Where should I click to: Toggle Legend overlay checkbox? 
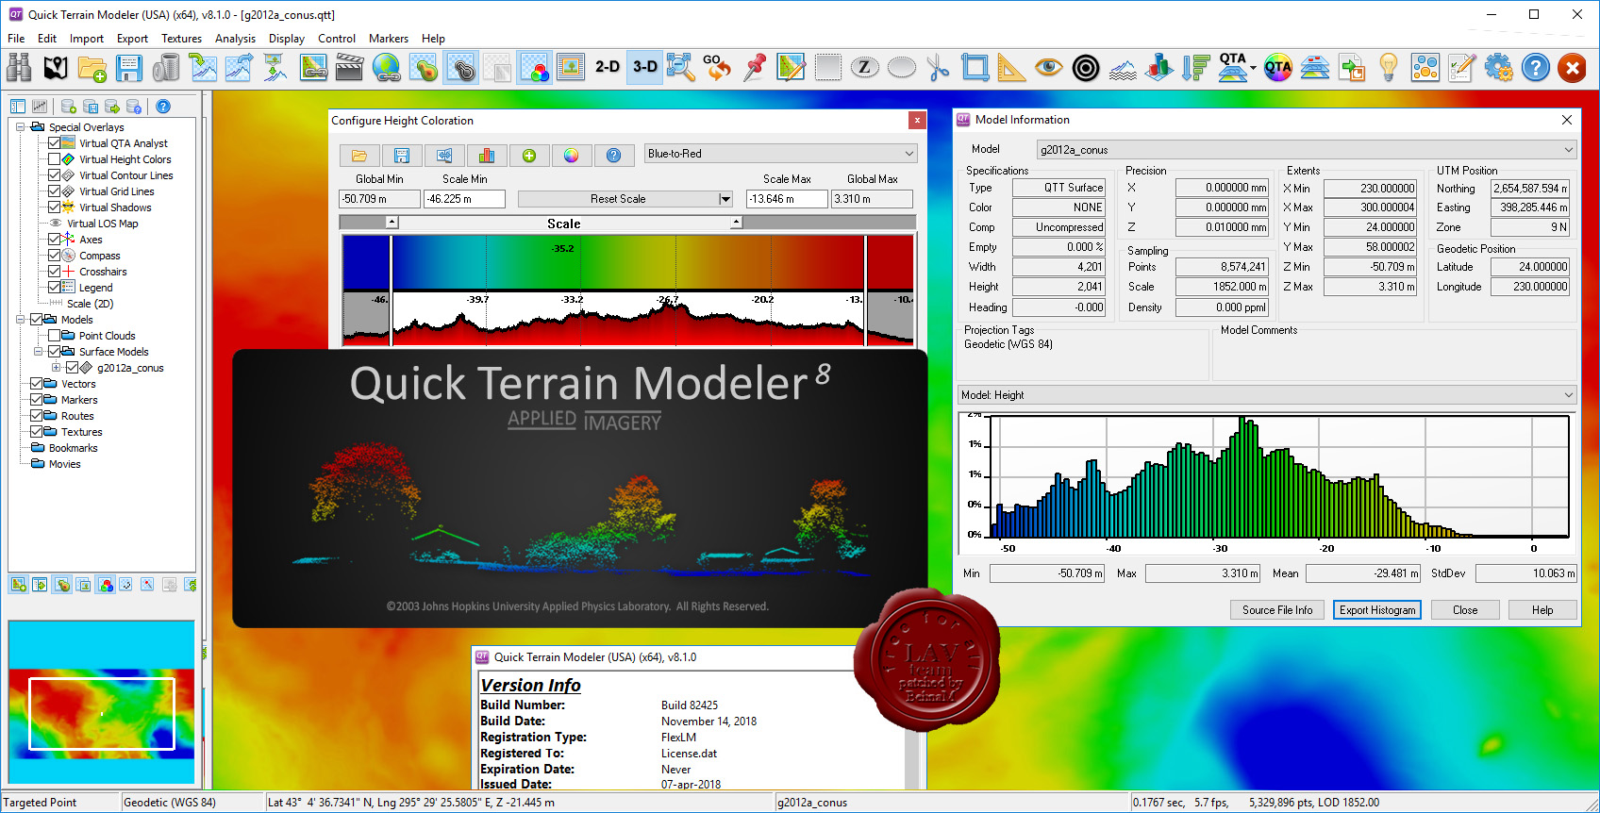(55, 288)
